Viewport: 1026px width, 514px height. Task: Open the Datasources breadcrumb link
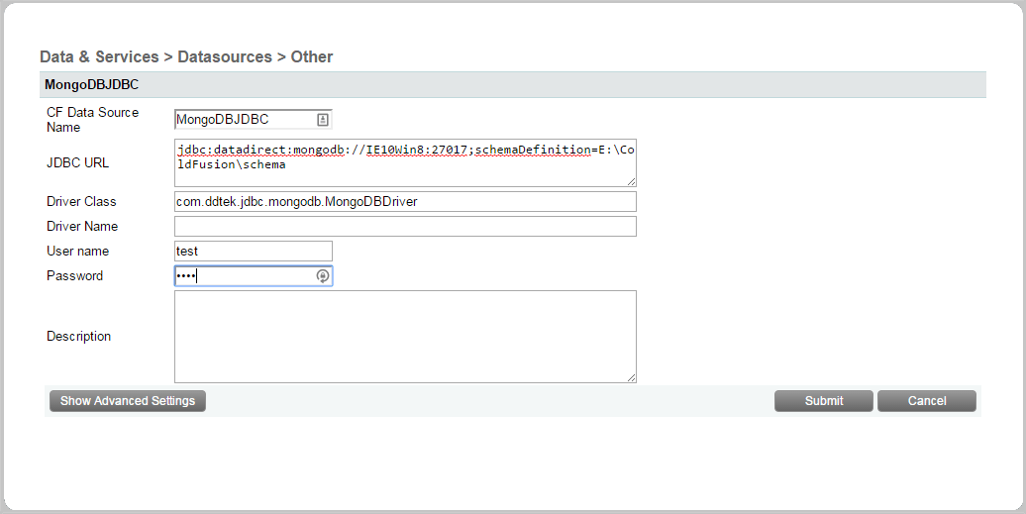pos(225,57)
